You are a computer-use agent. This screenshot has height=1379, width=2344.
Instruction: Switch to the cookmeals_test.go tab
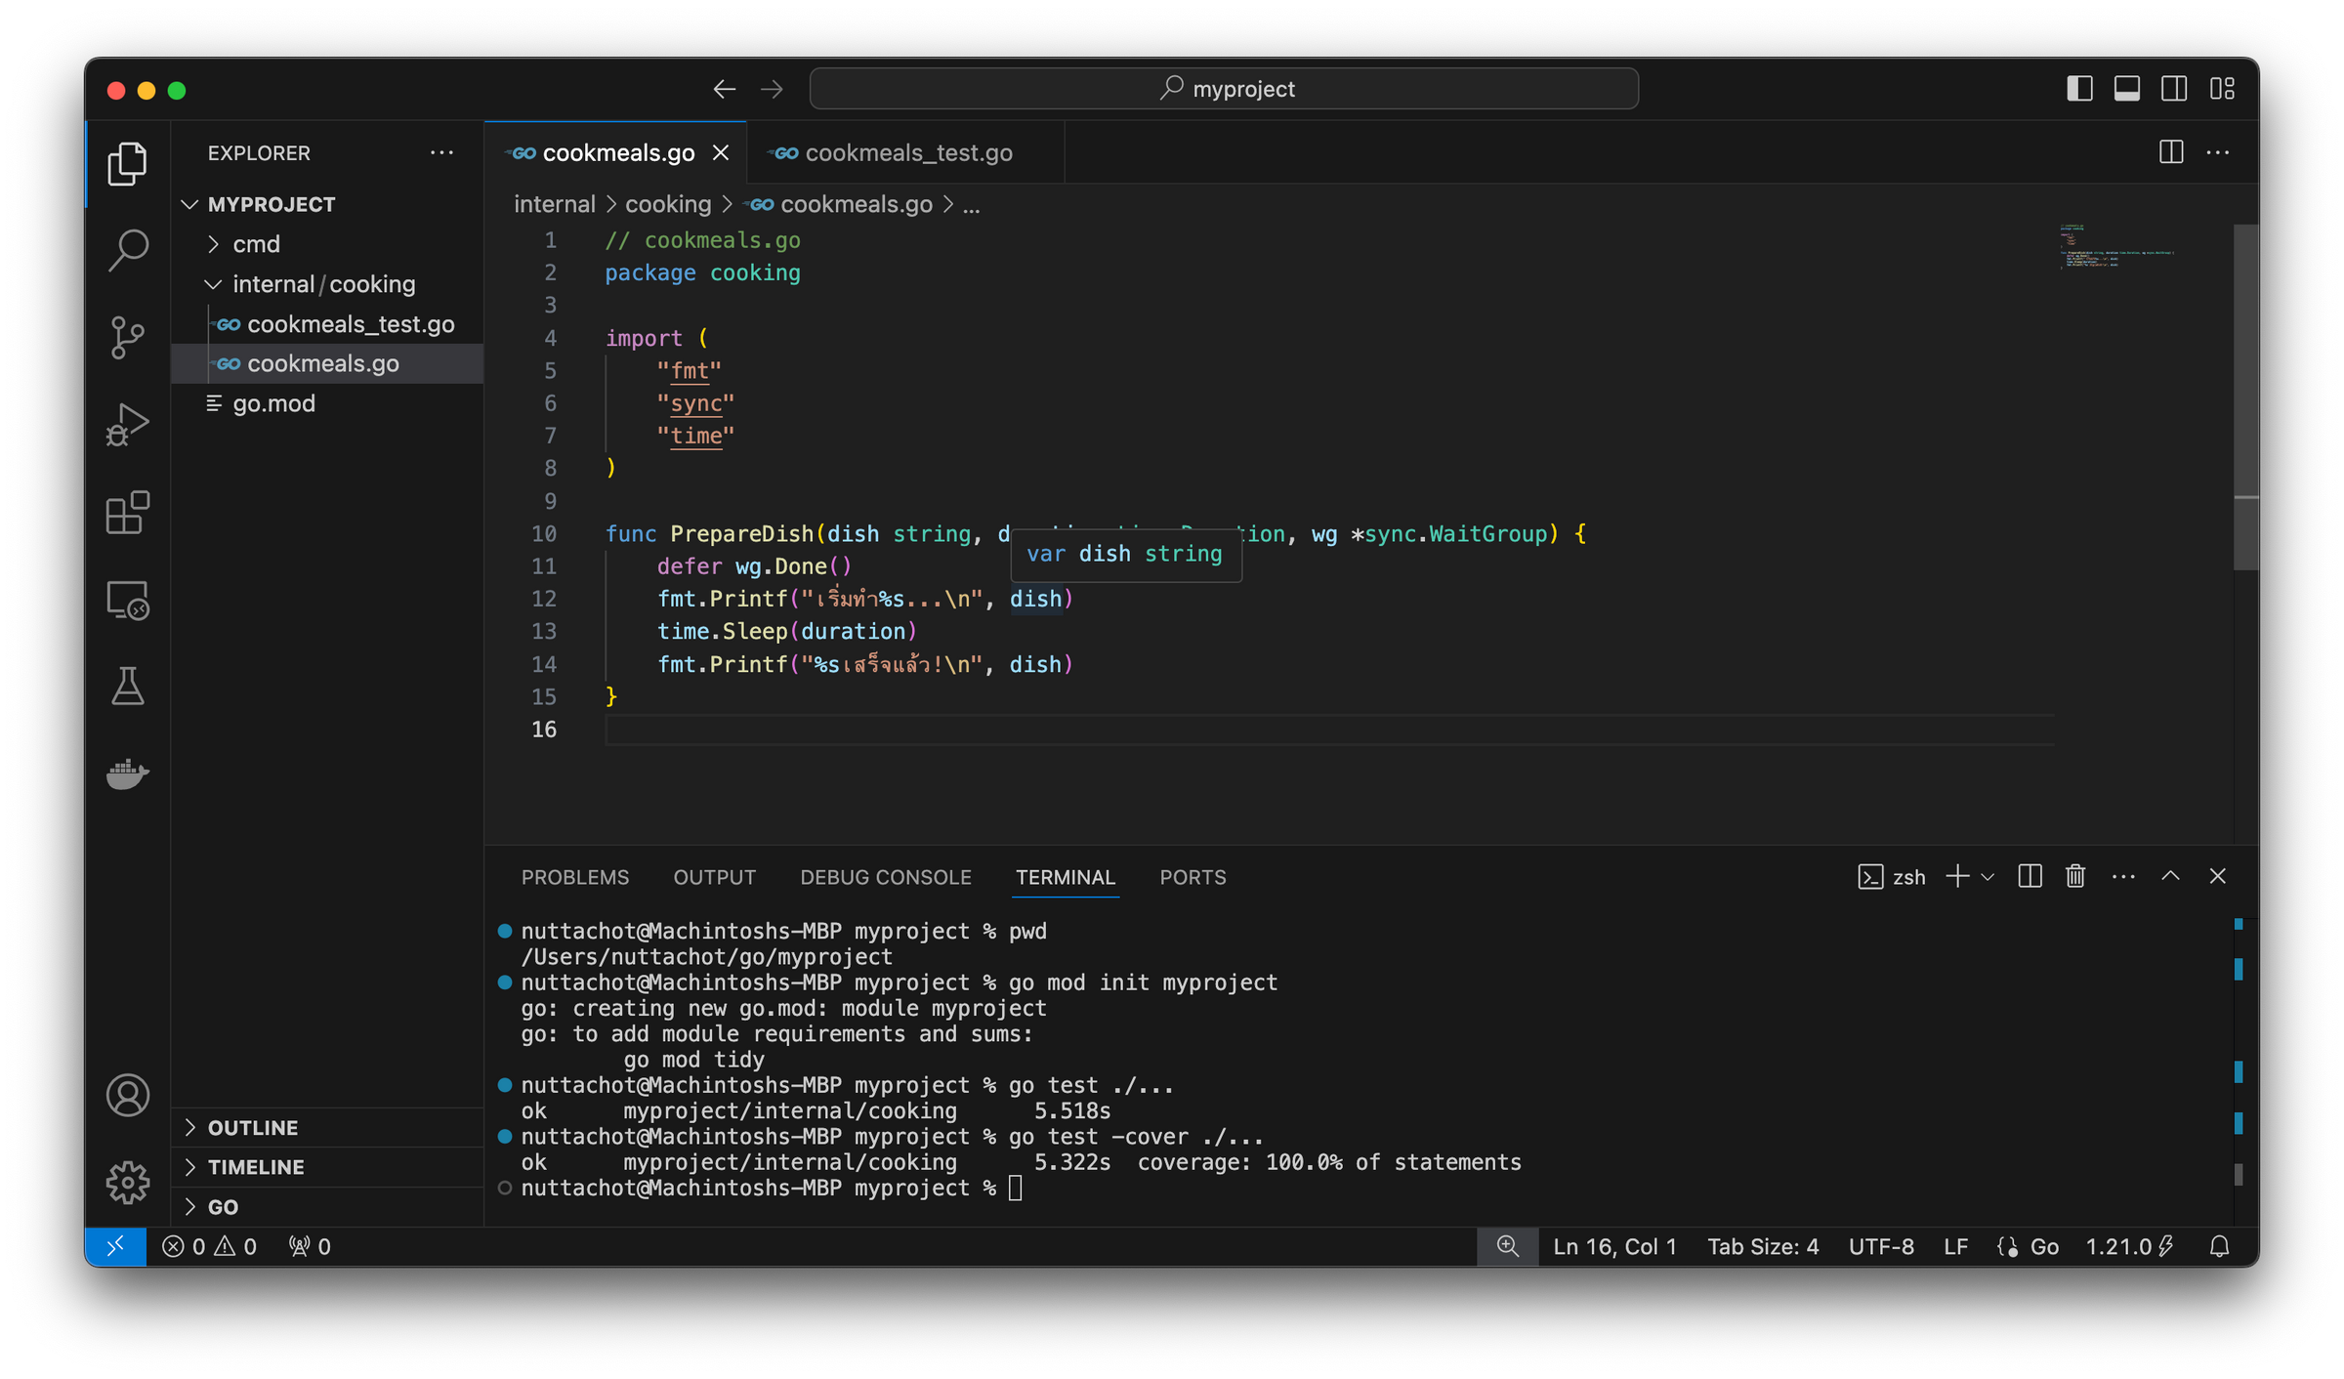point(908,152)
